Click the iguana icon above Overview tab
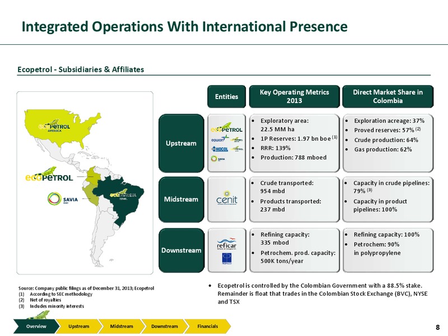Image resolution: width=448 pixels, height=336 pixels. (38, 315)
